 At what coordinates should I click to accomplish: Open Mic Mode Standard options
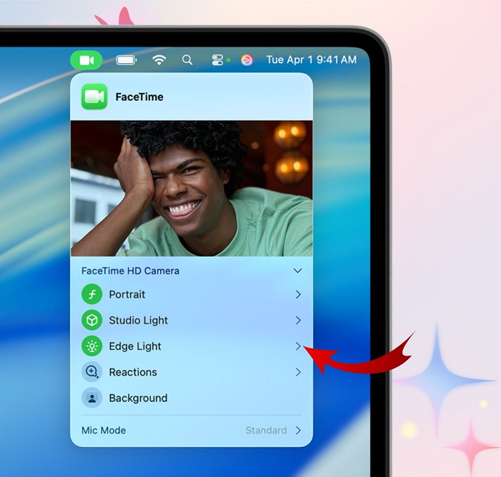click(x=273, y=430)
